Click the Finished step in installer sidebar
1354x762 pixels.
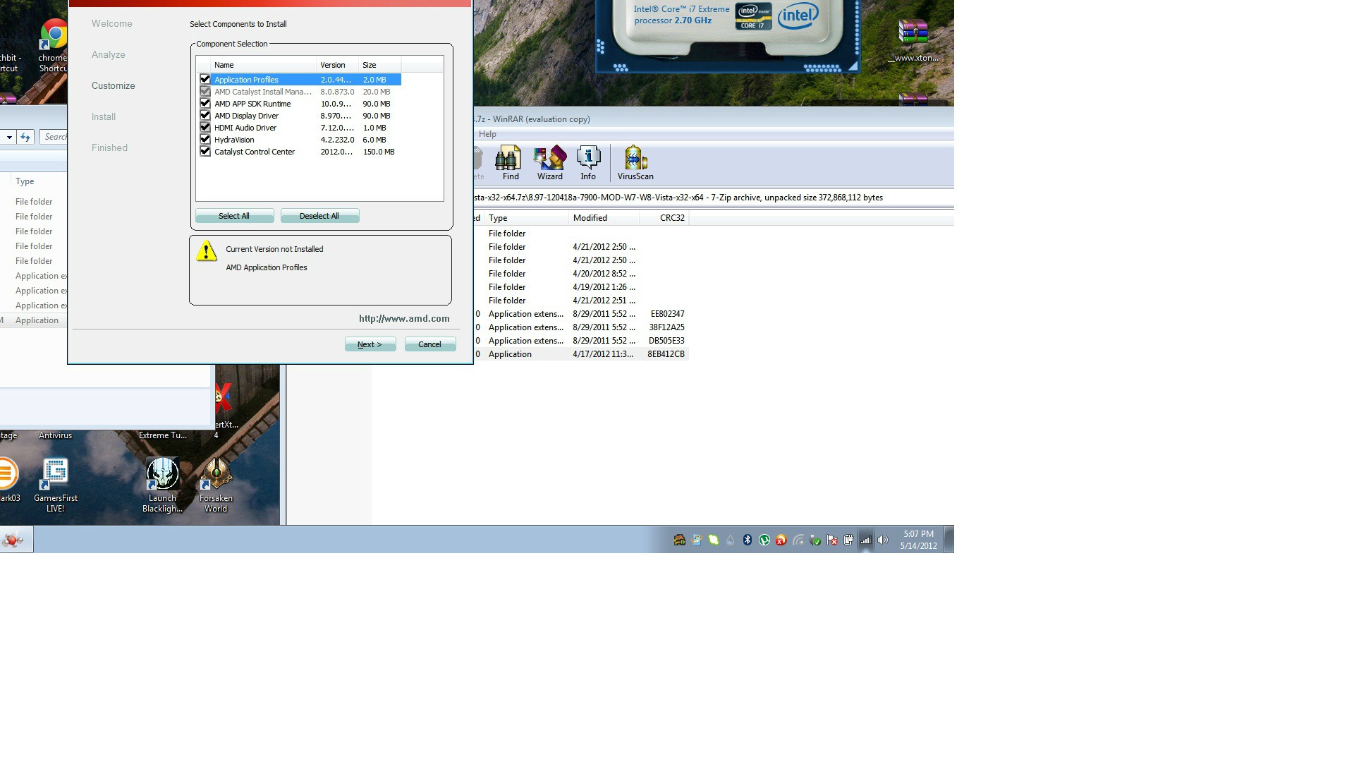109,147
